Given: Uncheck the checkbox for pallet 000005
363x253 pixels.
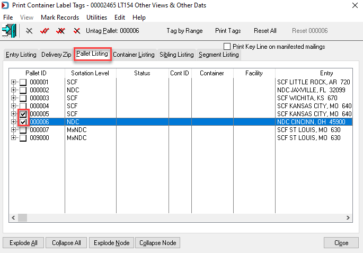Looking at the screenshot, I should (x=23, y=114).
